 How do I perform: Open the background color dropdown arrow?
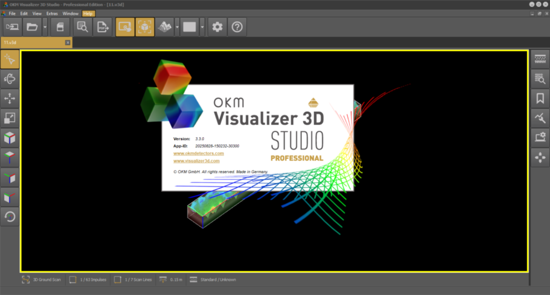tap(202, 27)
